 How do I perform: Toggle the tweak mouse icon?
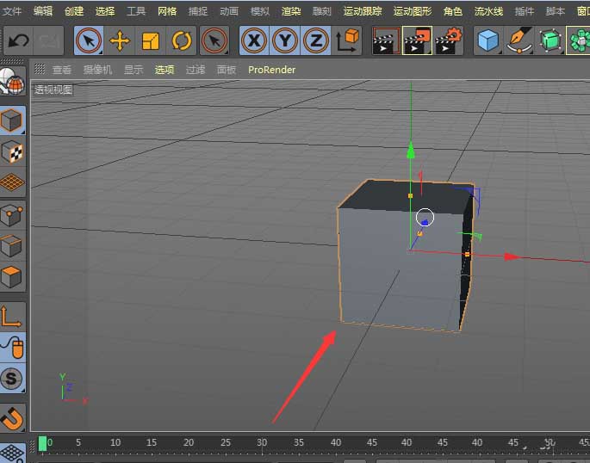12,348
